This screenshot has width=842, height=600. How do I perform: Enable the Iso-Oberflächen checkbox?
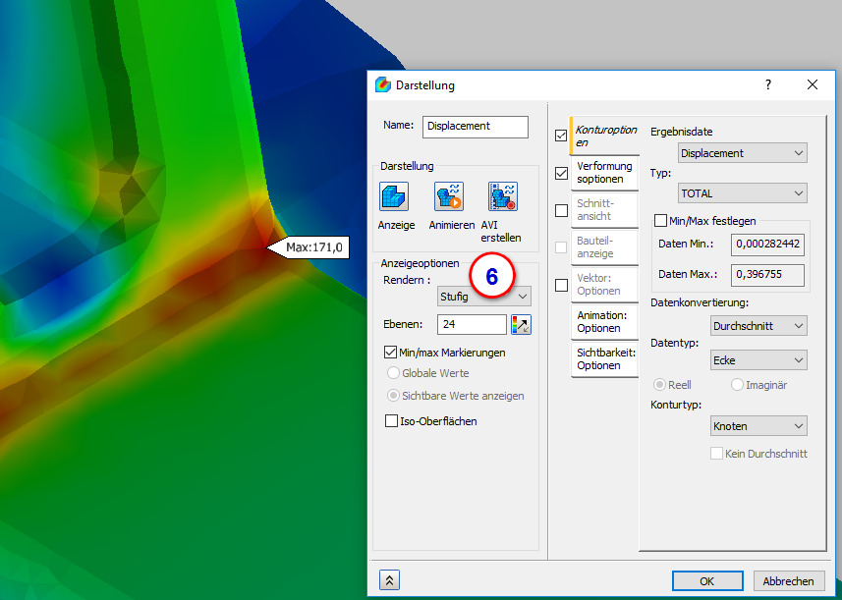click(391, 420)
